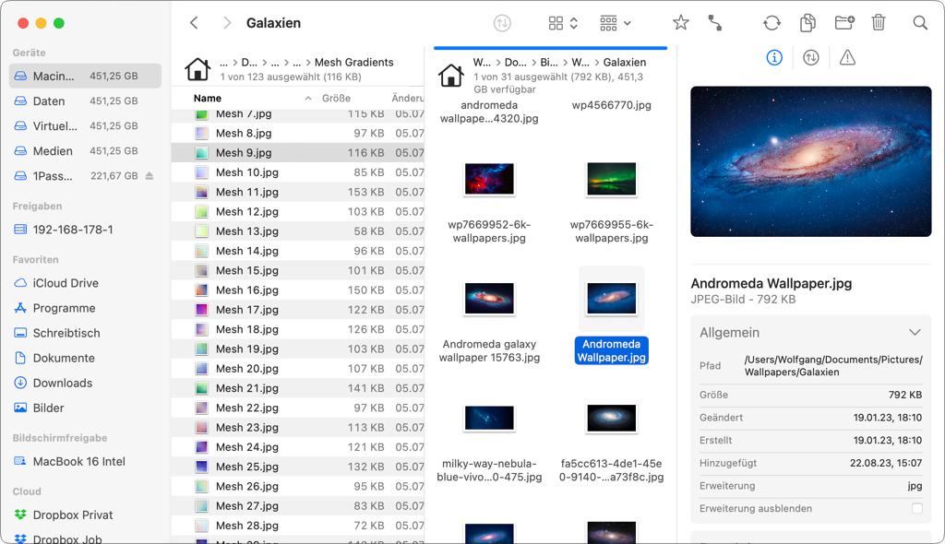Switch to the warnings inspector tab
The image size is (945, 544).
(847, 58)
